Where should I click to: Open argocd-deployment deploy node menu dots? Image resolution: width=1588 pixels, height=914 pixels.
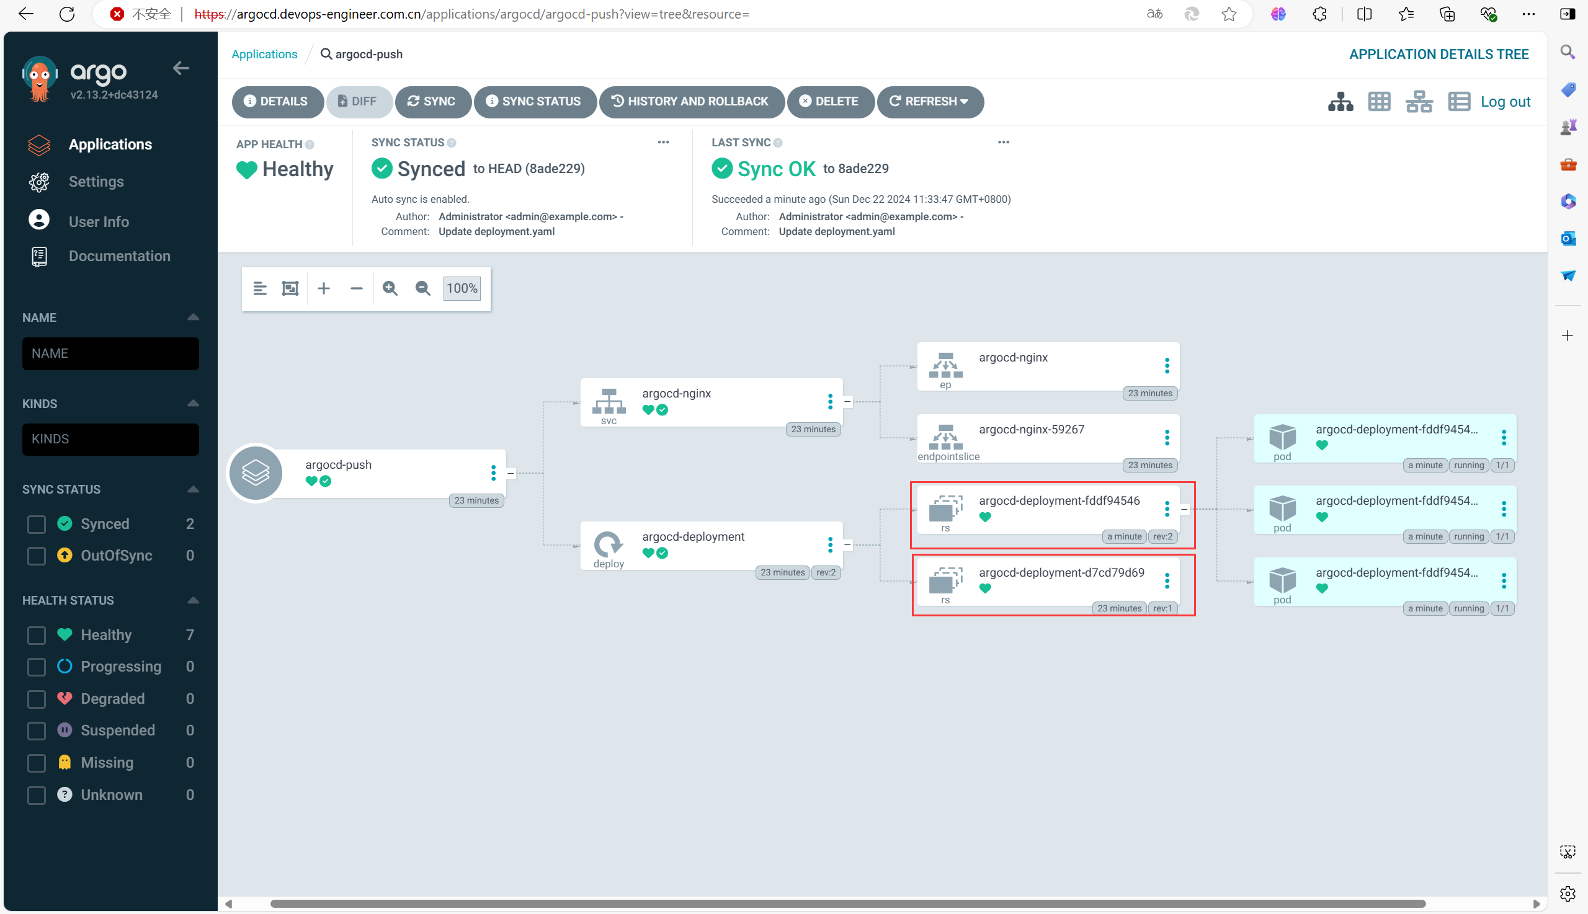coord(829,546)
